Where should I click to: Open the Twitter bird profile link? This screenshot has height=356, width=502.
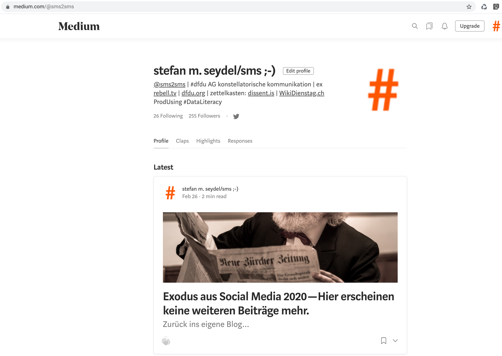point(236,116)
